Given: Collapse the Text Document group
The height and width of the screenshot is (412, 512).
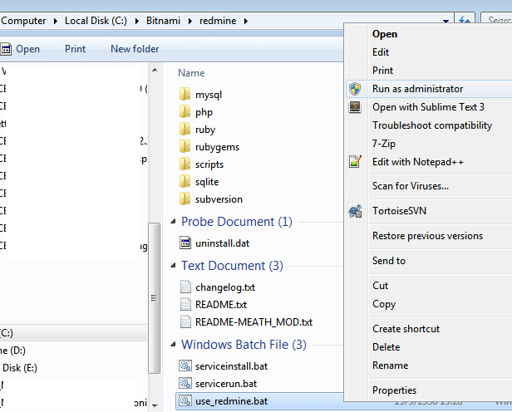Looking at the screenshot, I should click(173, 266).
